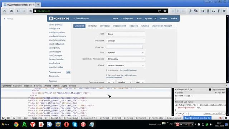Open the Network panel tab
Screen dimensions: 229x129
28,86
